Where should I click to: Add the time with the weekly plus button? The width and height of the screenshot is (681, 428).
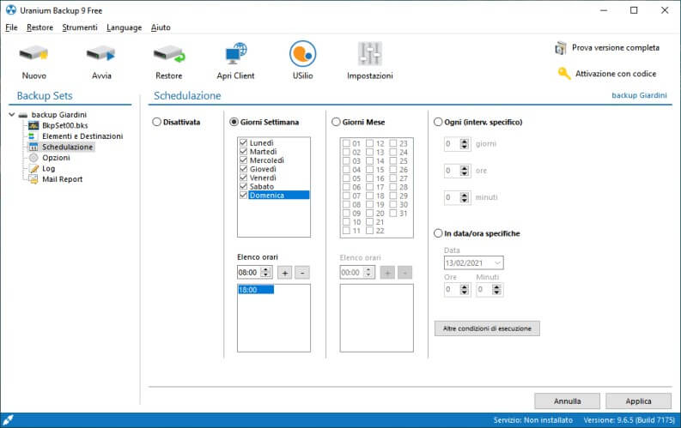285,273
